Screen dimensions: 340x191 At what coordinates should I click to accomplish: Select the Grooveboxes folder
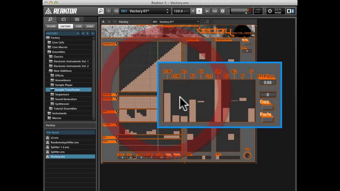(63, 80)
